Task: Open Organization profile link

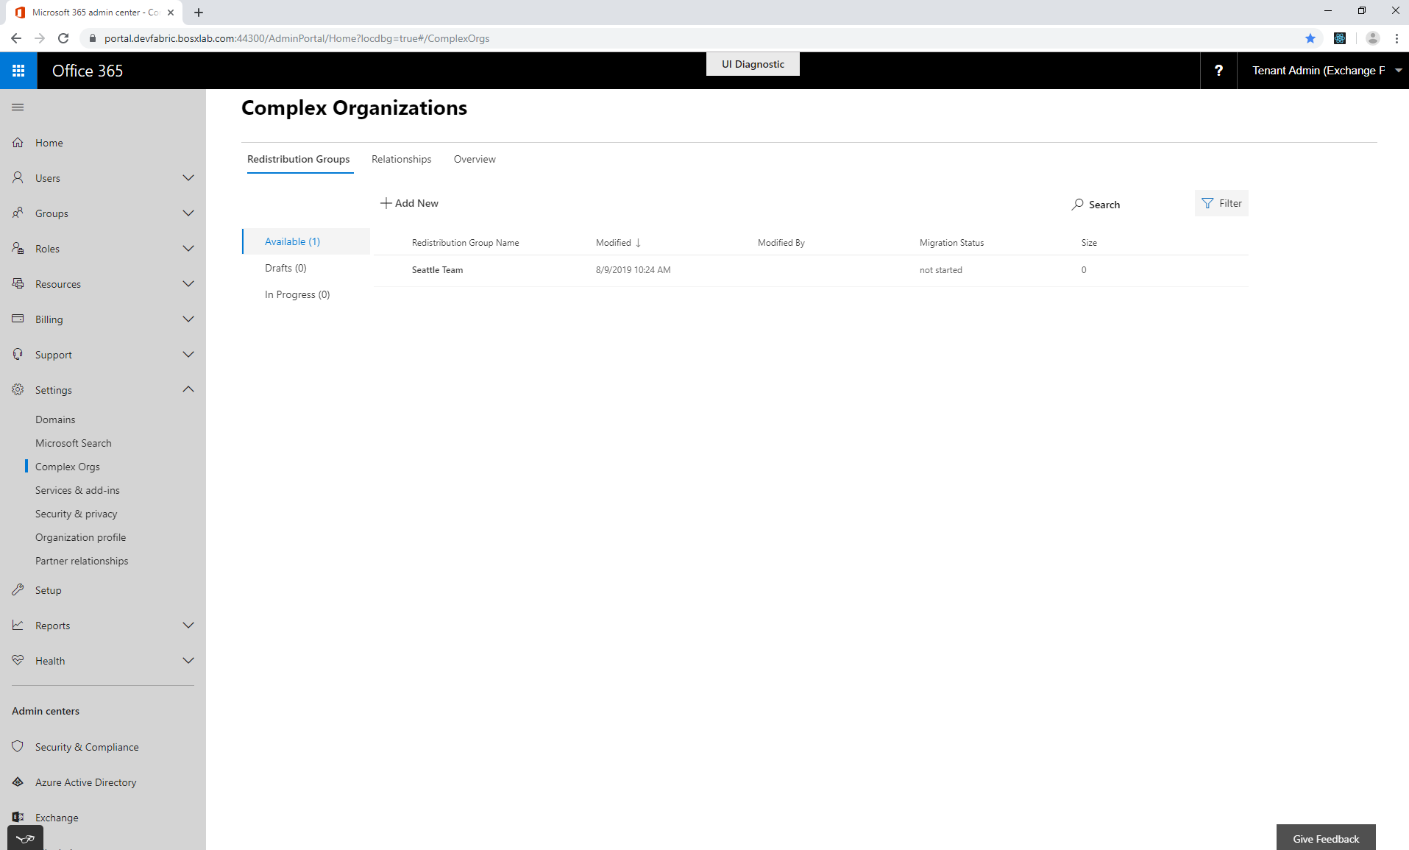Action: (x=81, y=537)
